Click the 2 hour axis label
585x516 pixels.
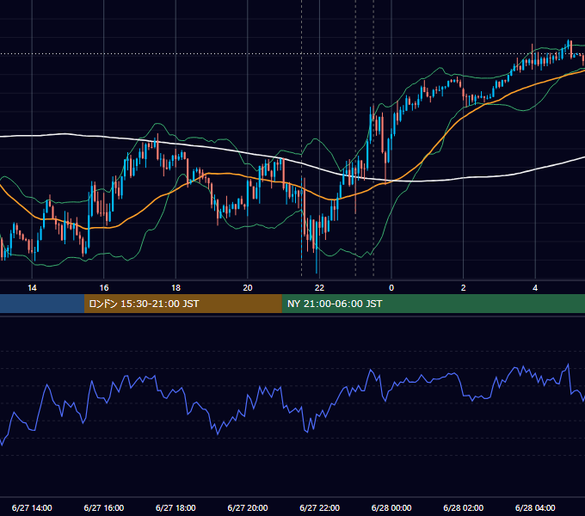(x=464, y=288)
